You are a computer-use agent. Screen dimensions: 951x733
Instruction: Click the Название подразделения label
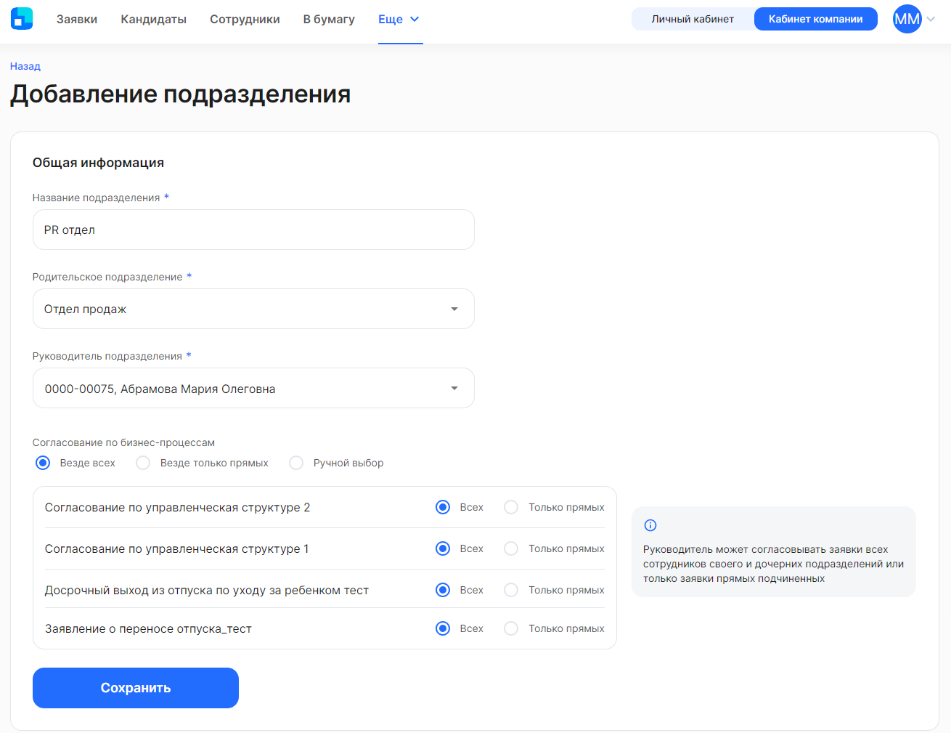click(x=96, y=198)
